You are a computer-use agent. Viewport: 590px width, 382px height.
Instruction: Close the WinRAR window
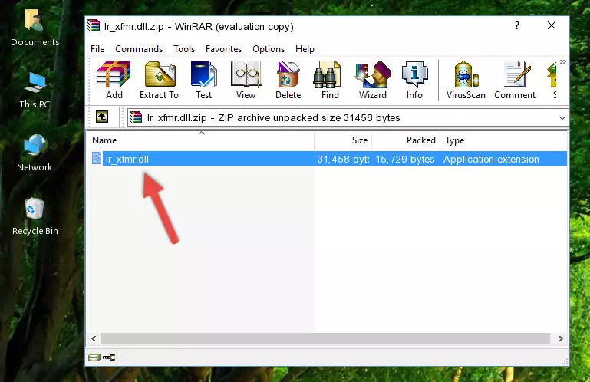[x=551, y=25]
